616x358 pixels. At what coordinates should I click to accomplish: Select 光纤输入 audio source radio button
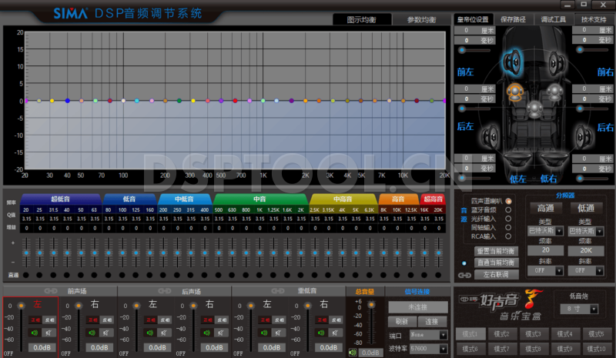(x=508, y=219)
